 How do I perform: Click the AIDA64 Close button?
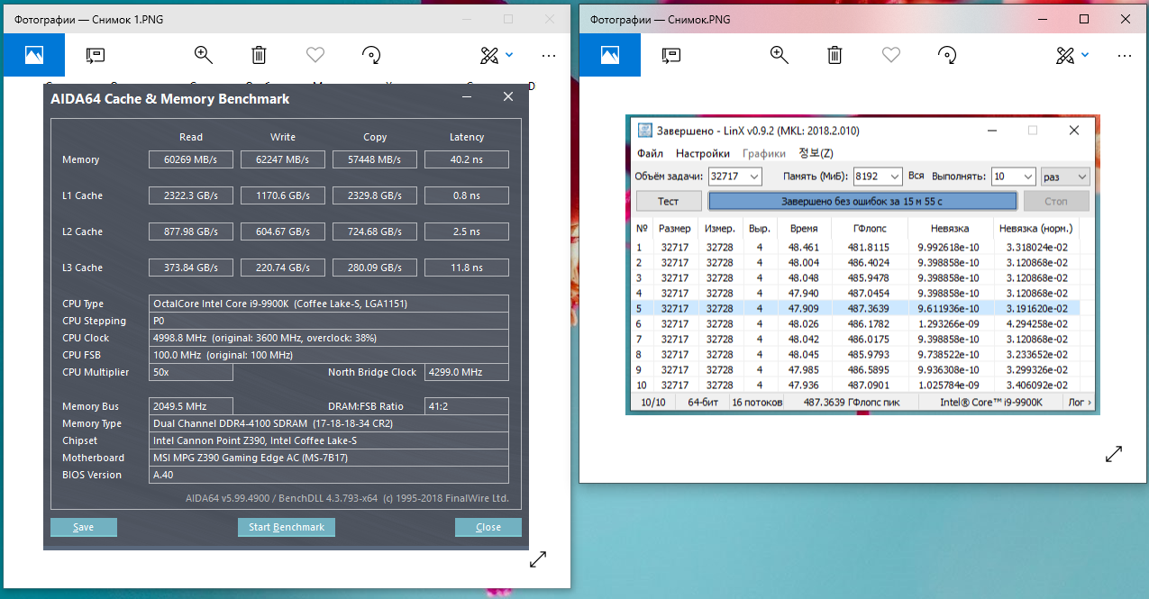[488, 527]
